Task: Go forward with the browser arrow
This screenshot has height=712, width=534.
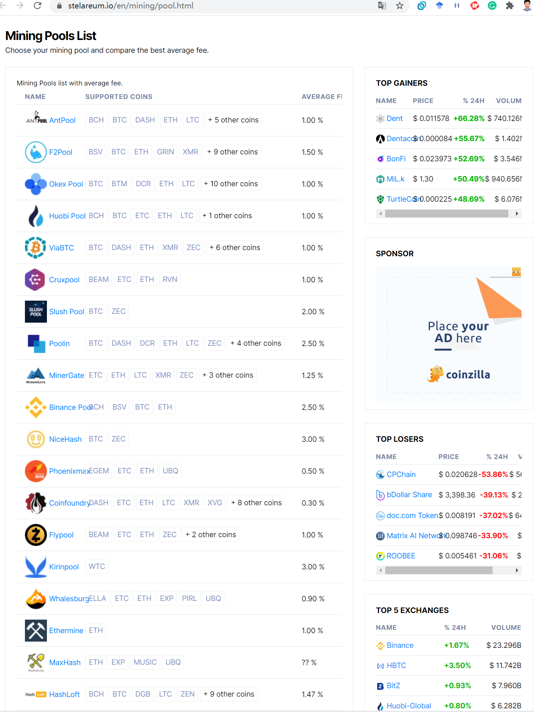Action: [20, 6]
